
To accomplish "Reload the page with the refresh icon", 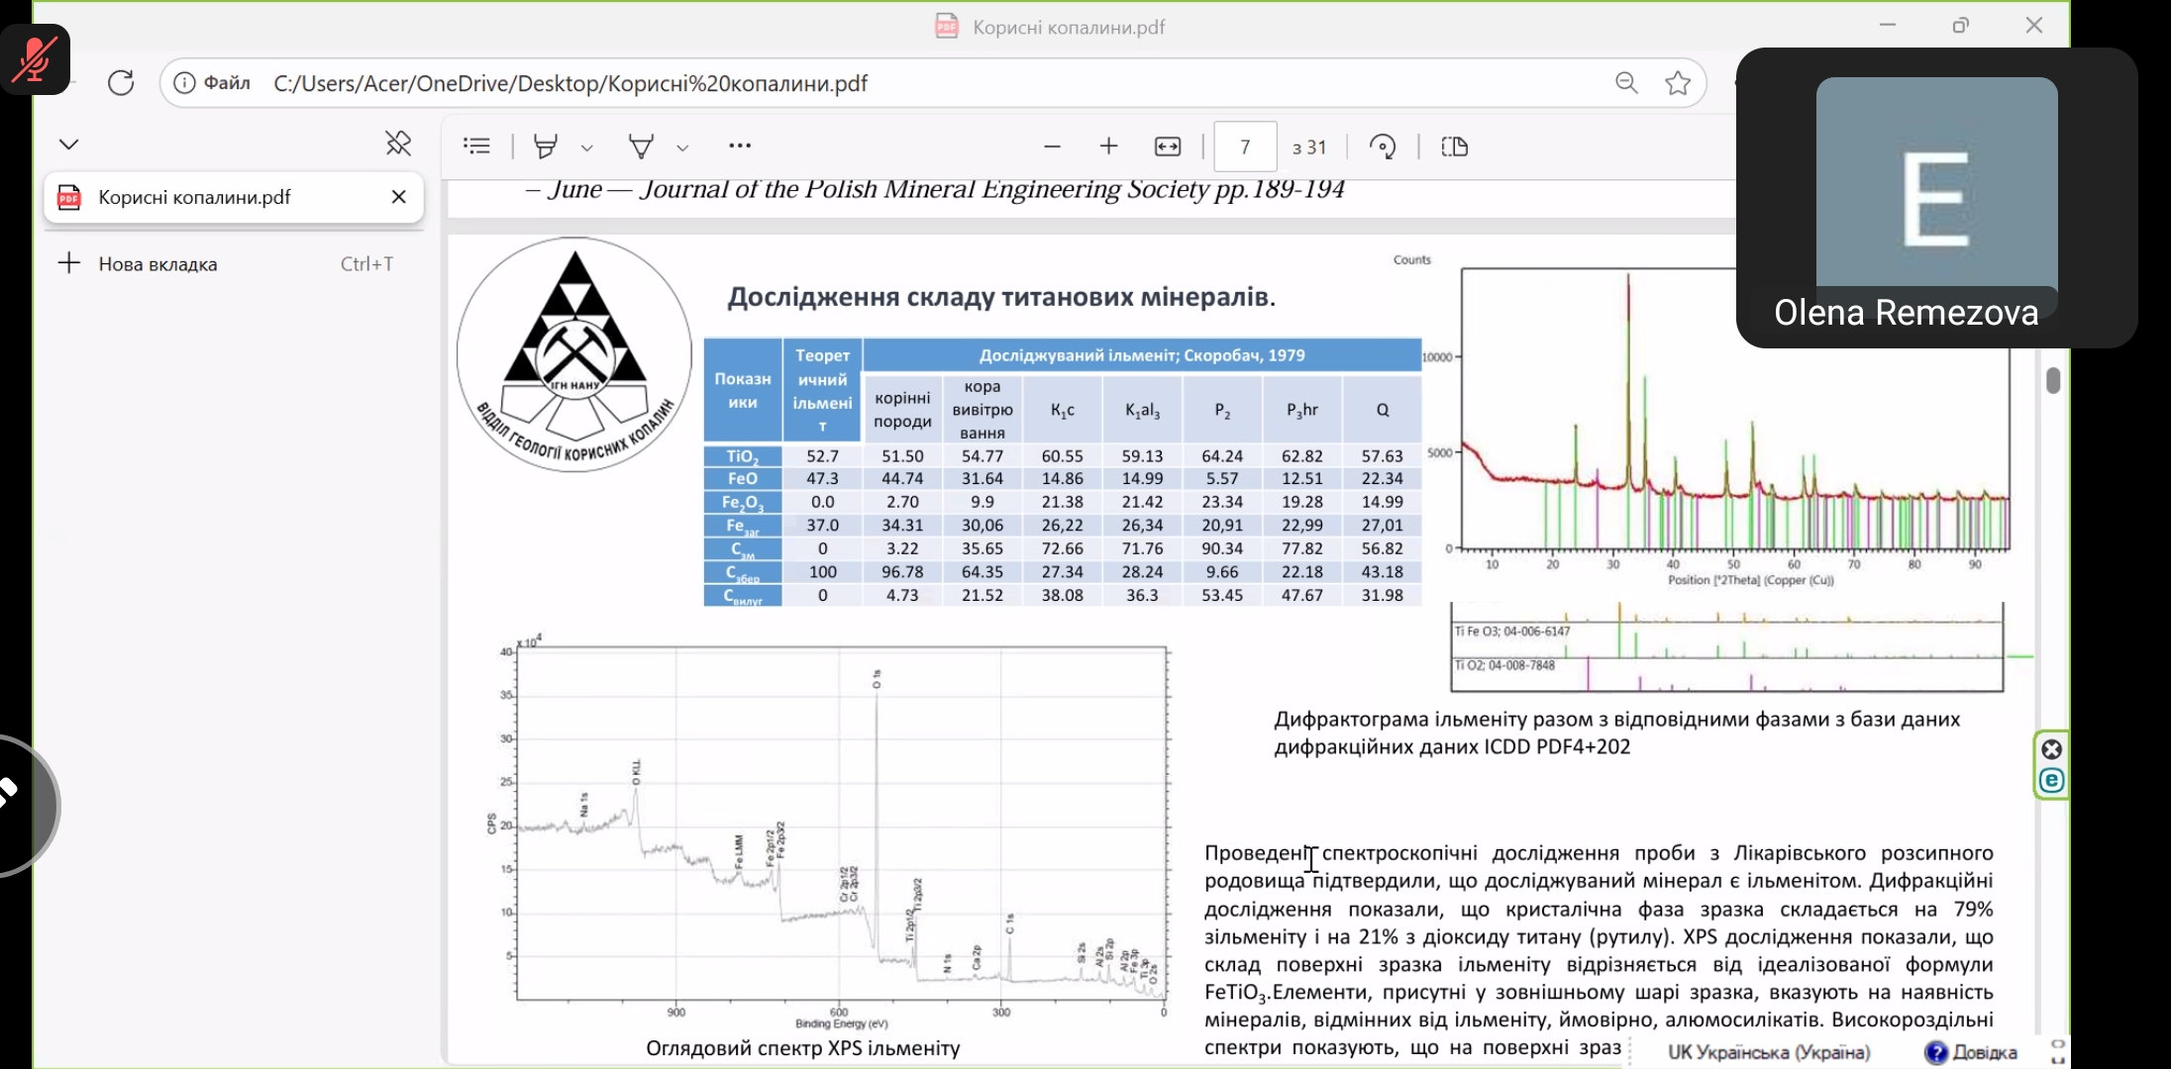I will tap(121, 83).
